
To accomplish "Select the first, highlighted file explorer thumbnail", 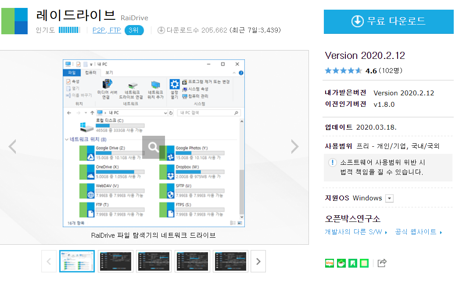I will pos(77,261).
